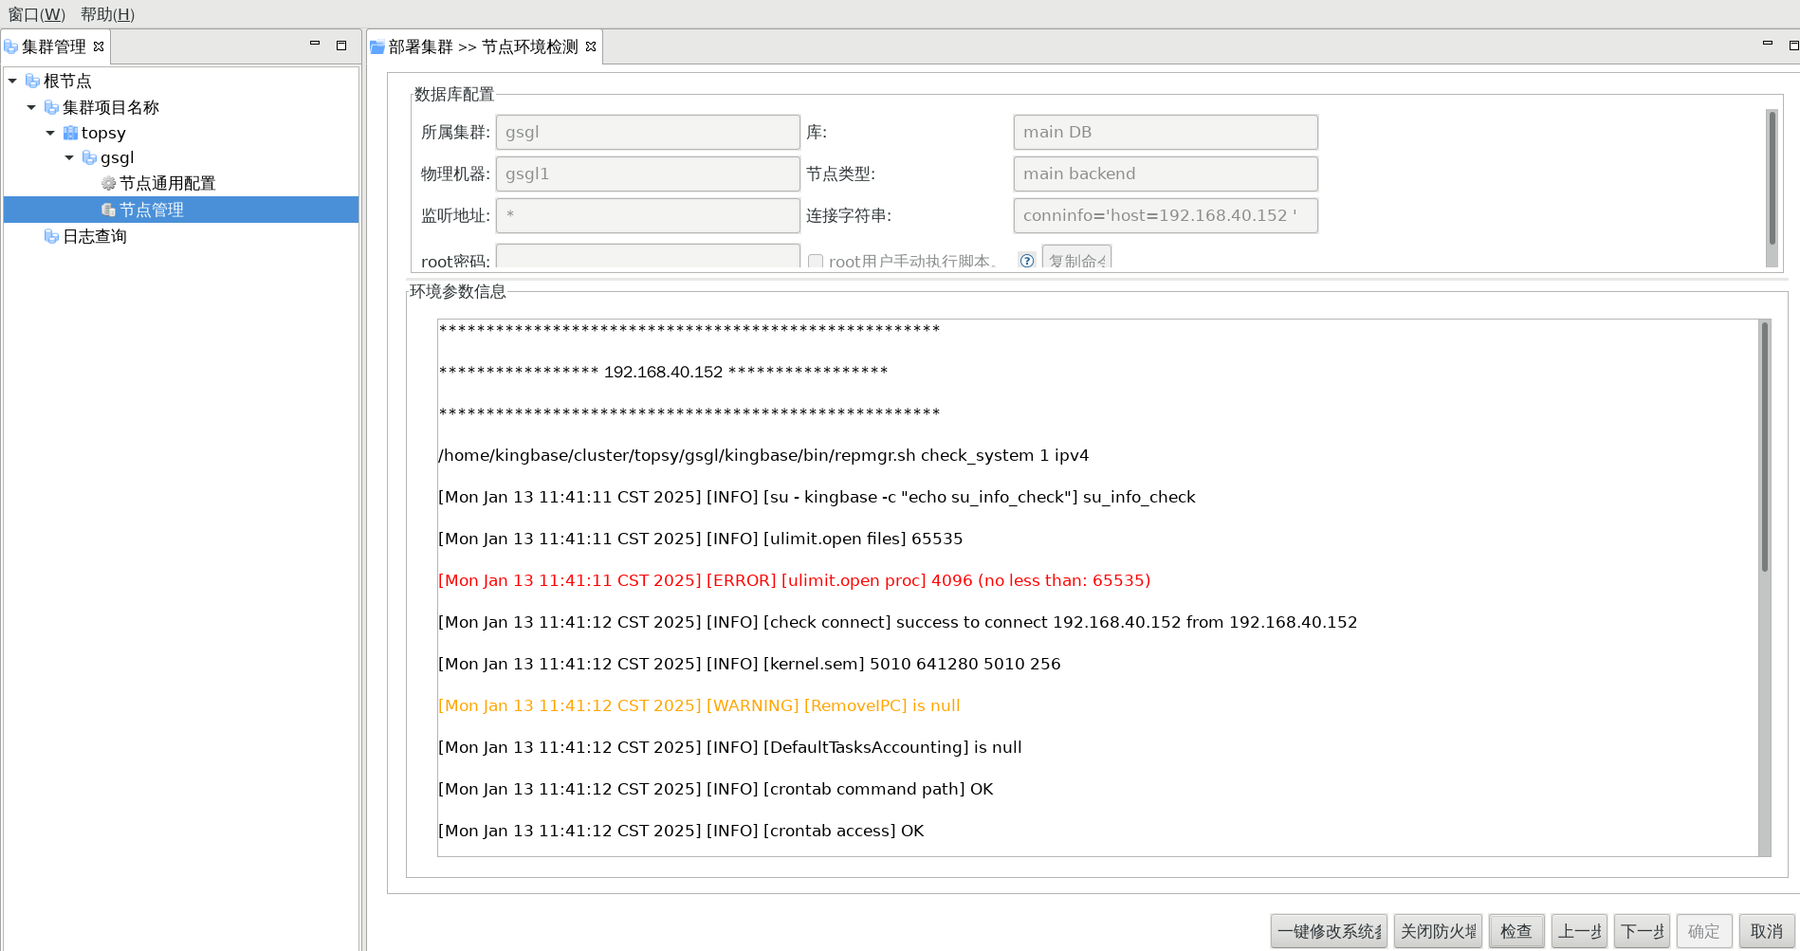Screen dimensions: 1800x951
Task: Minimize the 集群管理 panel
Action: click(x=315, y=45)
